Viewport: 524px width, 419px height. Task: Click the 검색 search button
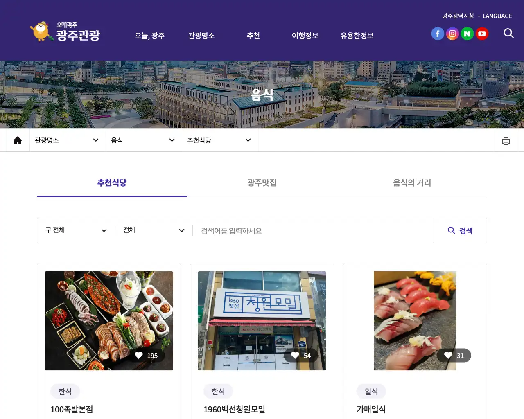click(460, 230)
